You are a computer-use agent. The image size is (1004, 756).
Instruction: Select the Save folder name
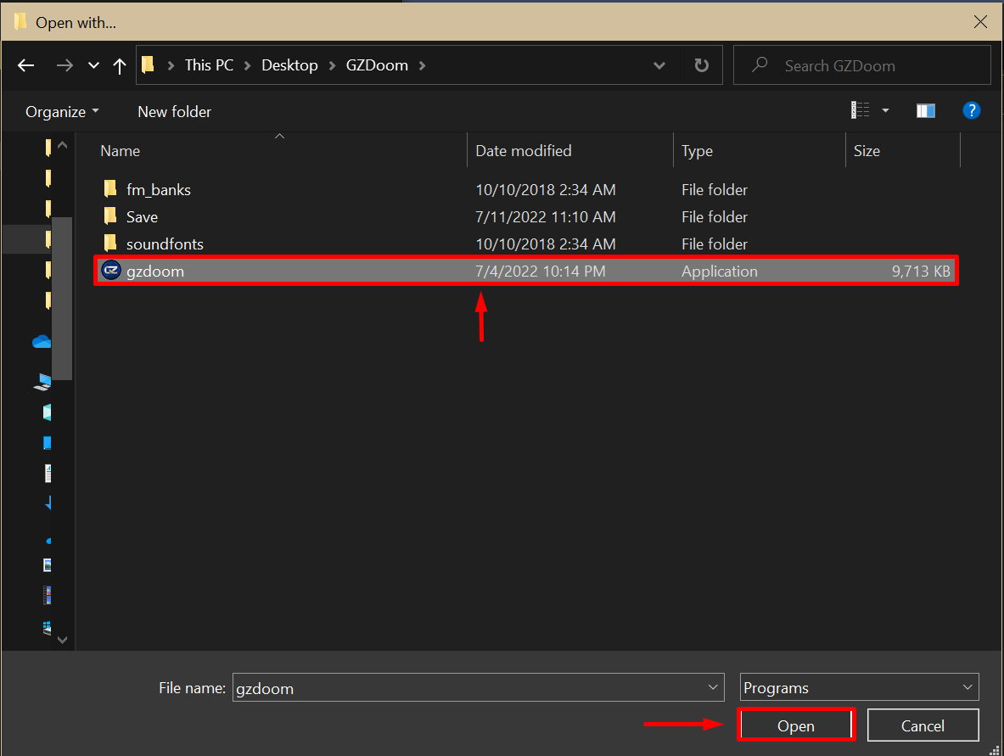coord(142,217)
